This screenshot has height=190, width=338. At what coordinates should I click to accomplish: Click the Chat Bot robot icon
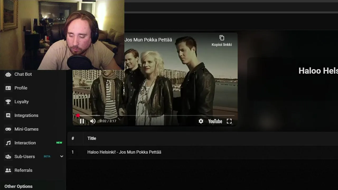pyautogui.click(x=8, y=74)
